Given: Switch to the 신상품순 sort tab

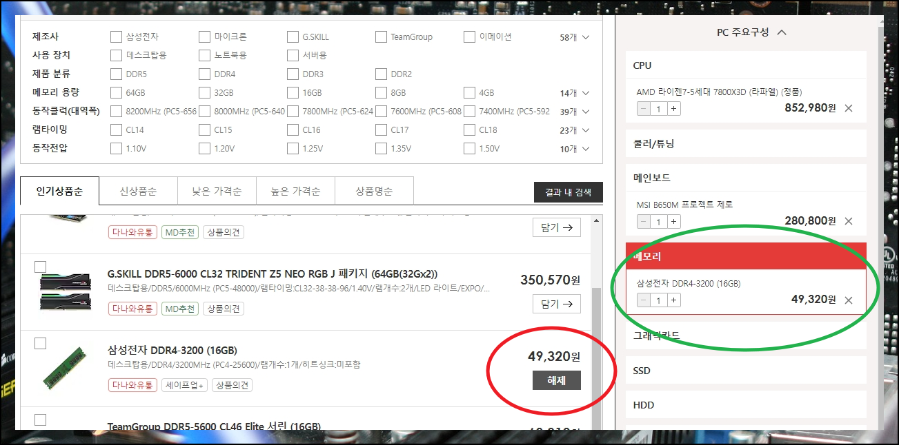Looking at the screenshot, I should coord(138,191).
